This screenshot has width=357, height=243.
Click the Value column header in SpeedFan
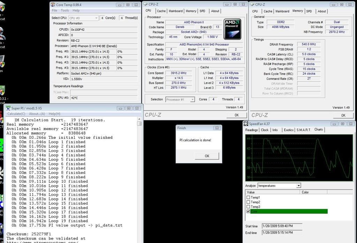click(x=273, y=192)
